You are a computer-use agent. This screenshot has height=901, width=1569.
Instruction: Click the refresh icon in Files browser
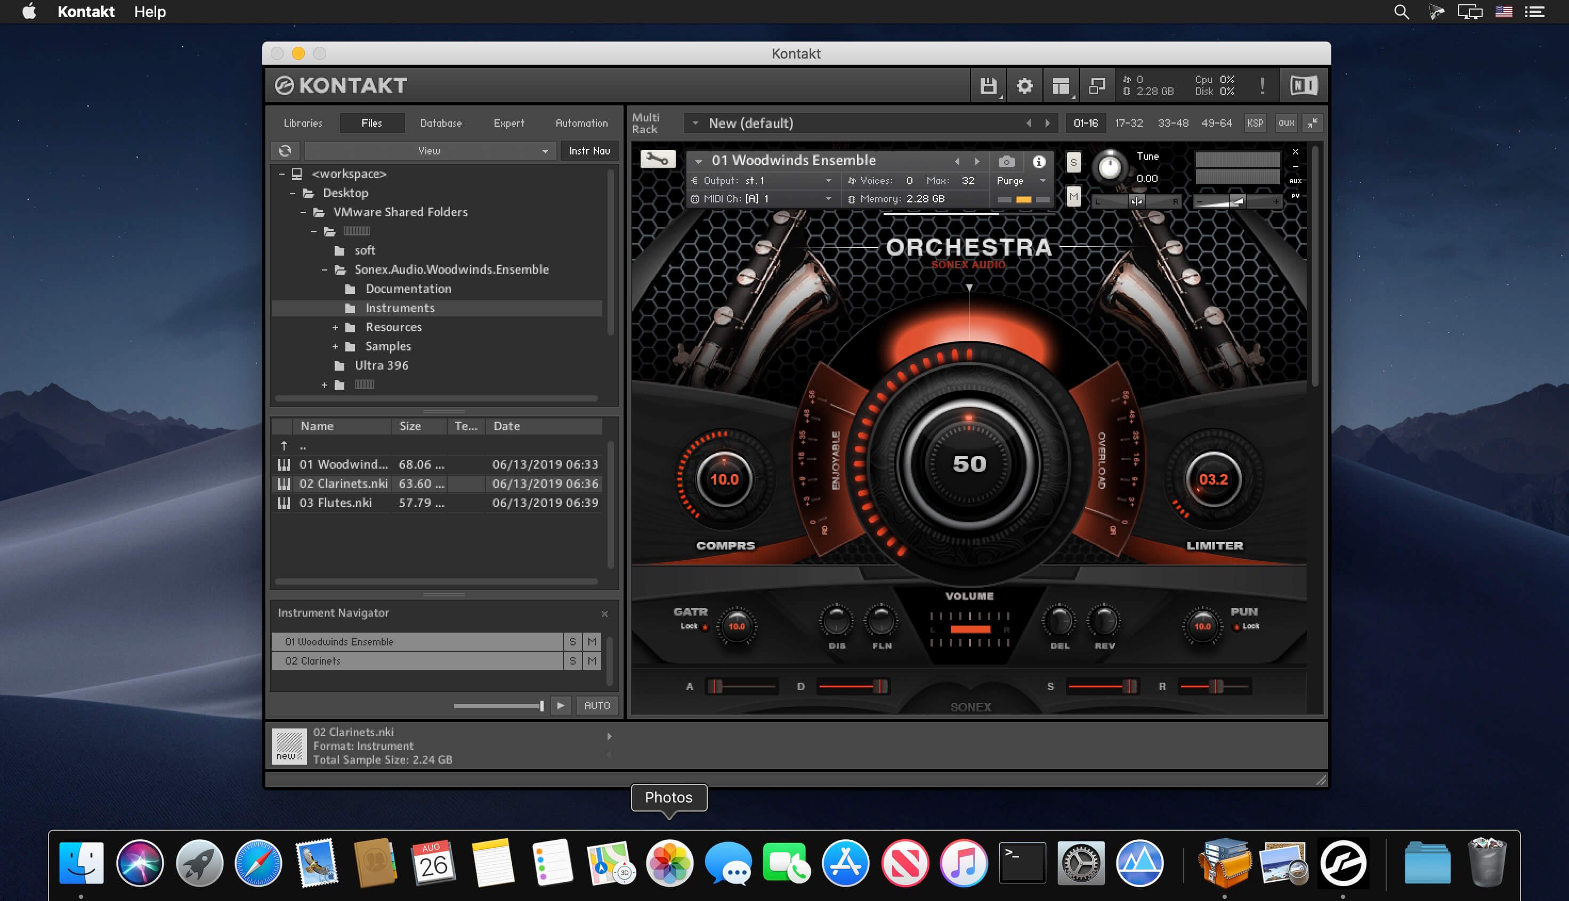click(x=285, y=150)
